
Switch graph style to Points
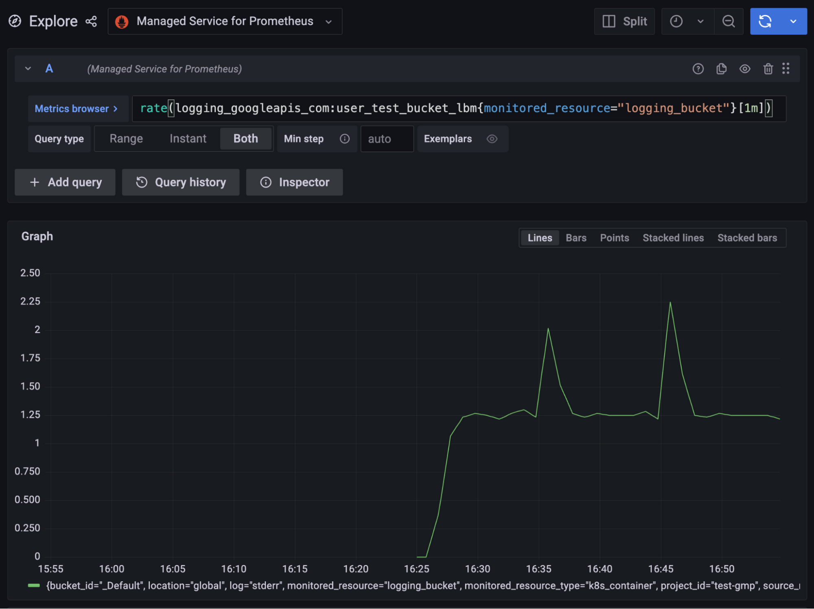pos(615,238)
